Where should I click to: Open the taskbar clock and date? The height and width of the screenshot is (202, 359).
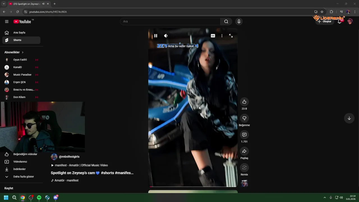click(351, 198)
